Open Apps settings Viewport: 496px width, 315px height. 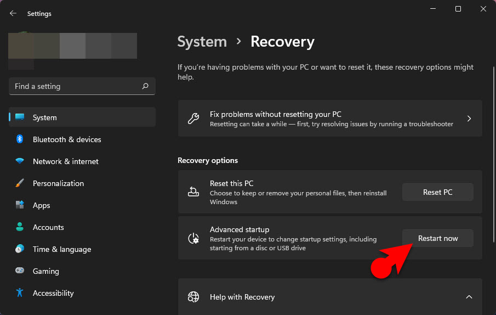82,205
